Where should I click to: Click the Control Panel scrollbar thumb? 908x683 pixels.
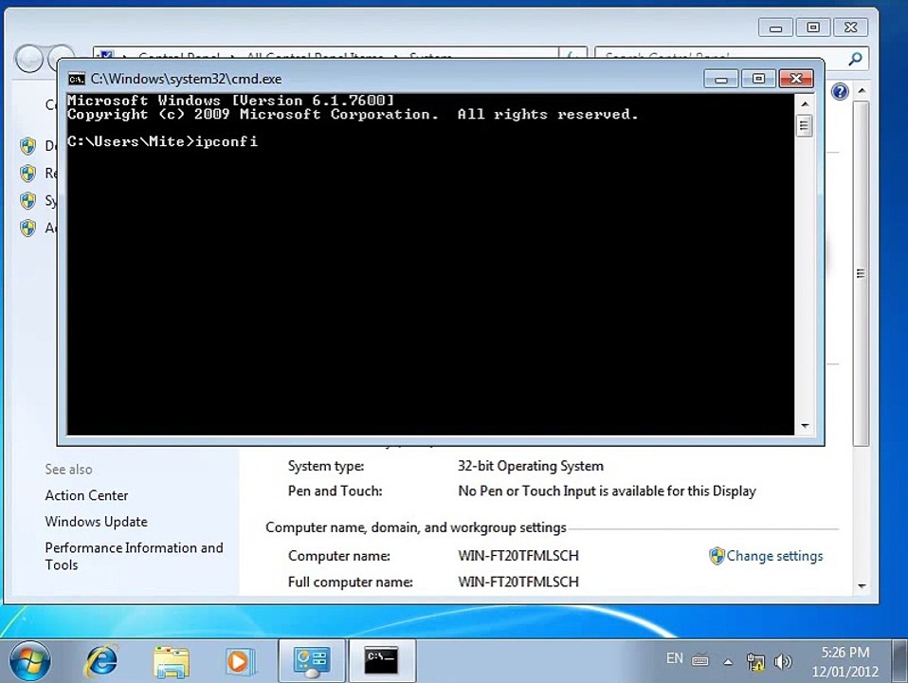click(x=862, y=273)
